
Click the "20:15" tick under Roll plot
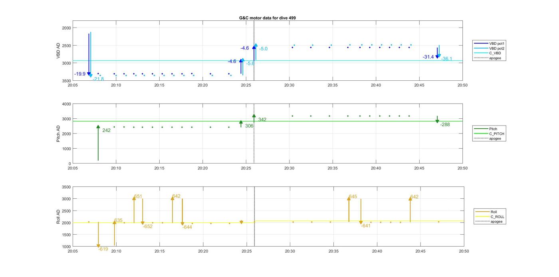click(160, 251)
